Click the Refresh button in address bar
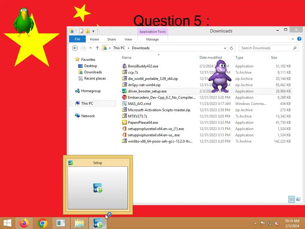Screen dimensions: 305x229 [x=231, y=48]
